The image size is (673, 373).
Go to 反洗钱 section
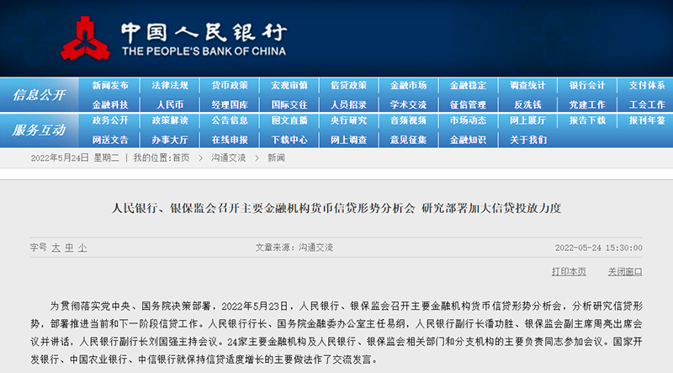tap(527, 104)
